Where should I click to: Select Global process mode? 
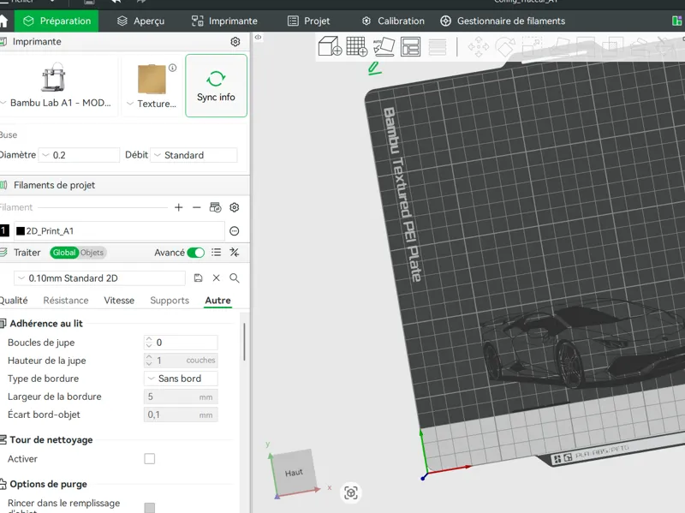[x=64, y=253]
